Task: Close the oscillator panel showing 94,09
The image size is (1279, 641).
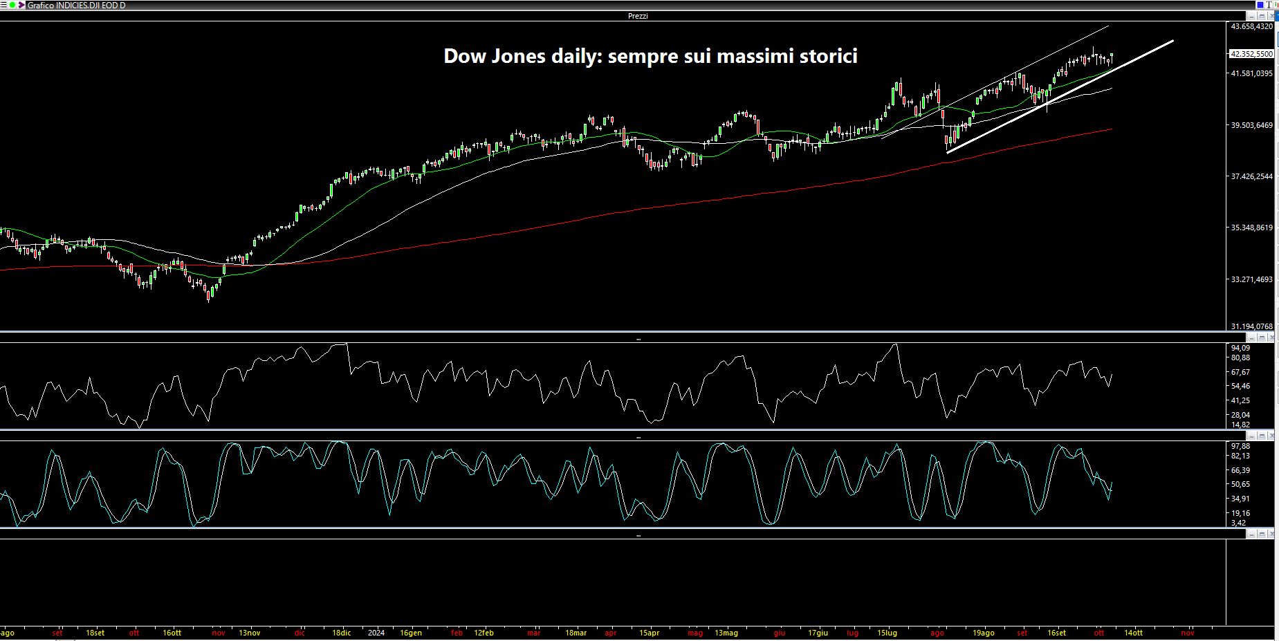Action: pos(1271,337)
